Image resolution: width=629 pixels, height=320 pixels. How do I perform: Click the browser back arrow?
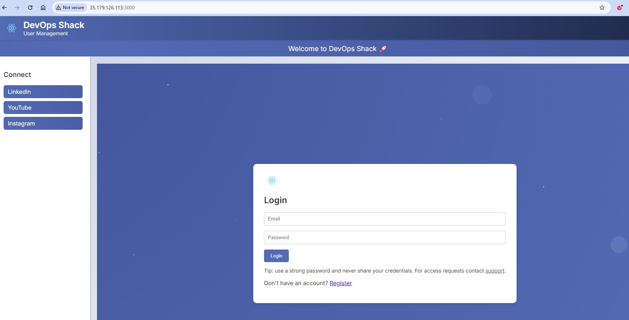click(5, 8)
